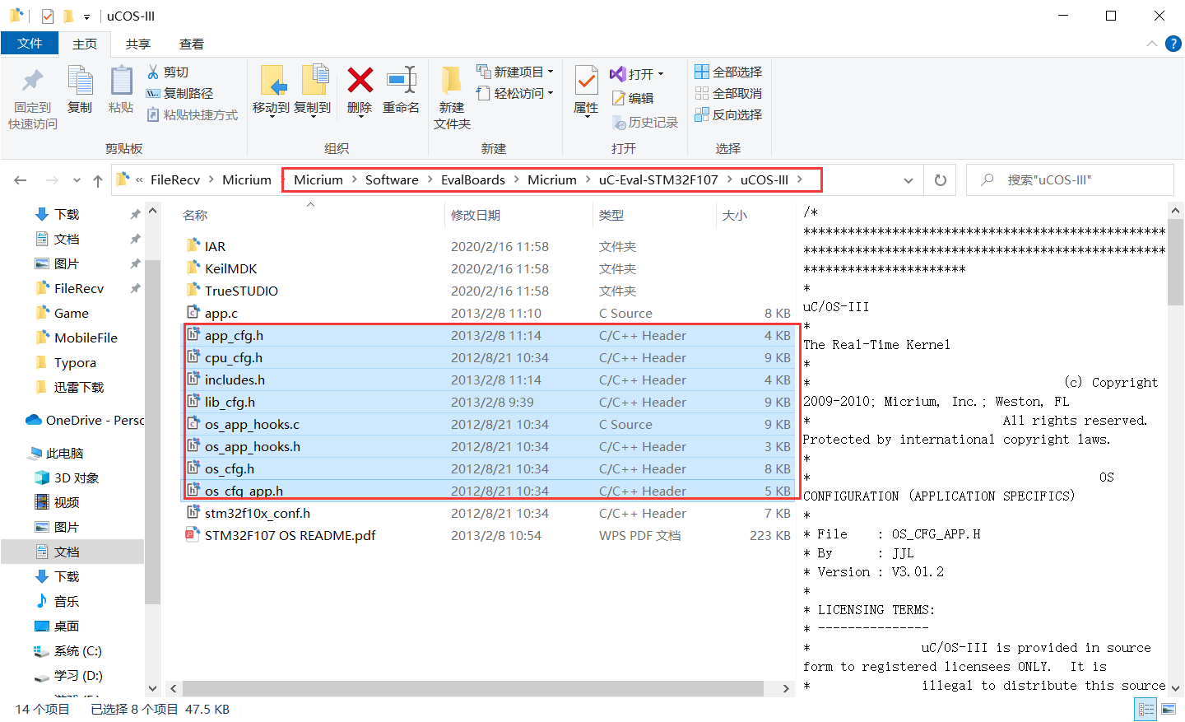The width and height of the screenshot is (1185, 722).
Task: Open the File (文件) tab
Action: tap(30, 44)
